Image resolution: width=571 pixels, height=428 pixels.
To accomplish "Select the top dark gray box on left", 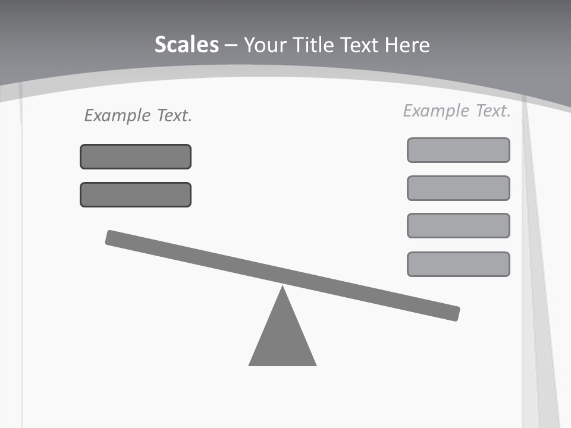I will pyautogui.click(x=136, y=156).
